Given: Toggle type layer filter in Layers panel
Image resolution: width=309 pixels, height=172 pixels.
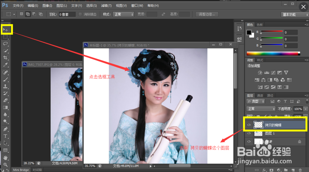Looking at the screenshot, I should click(x=285, y=101).
